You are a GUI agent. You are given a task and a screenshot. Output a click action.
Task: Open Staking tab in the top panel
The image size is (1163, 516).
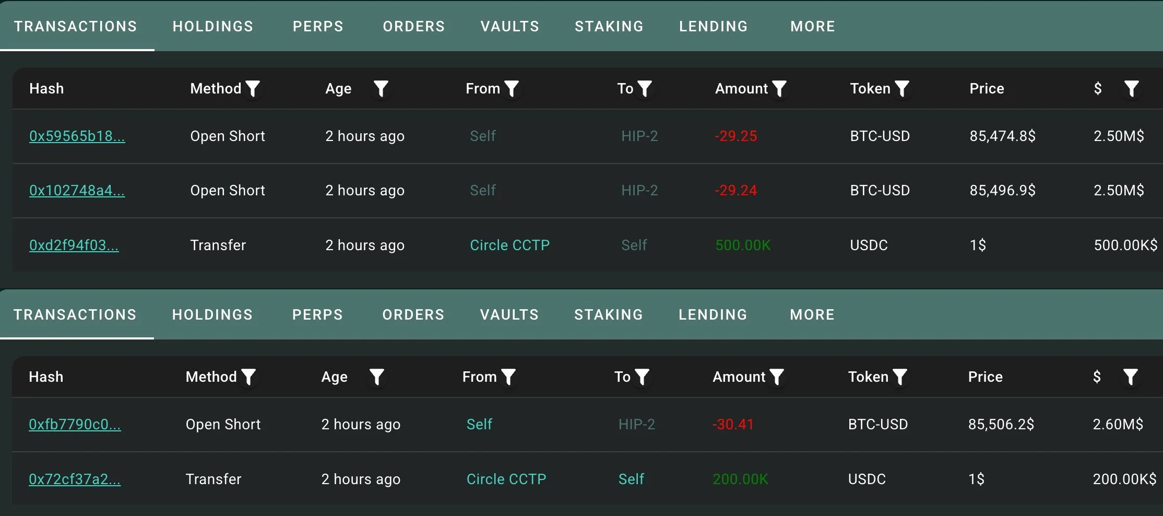tap(609, 26)
